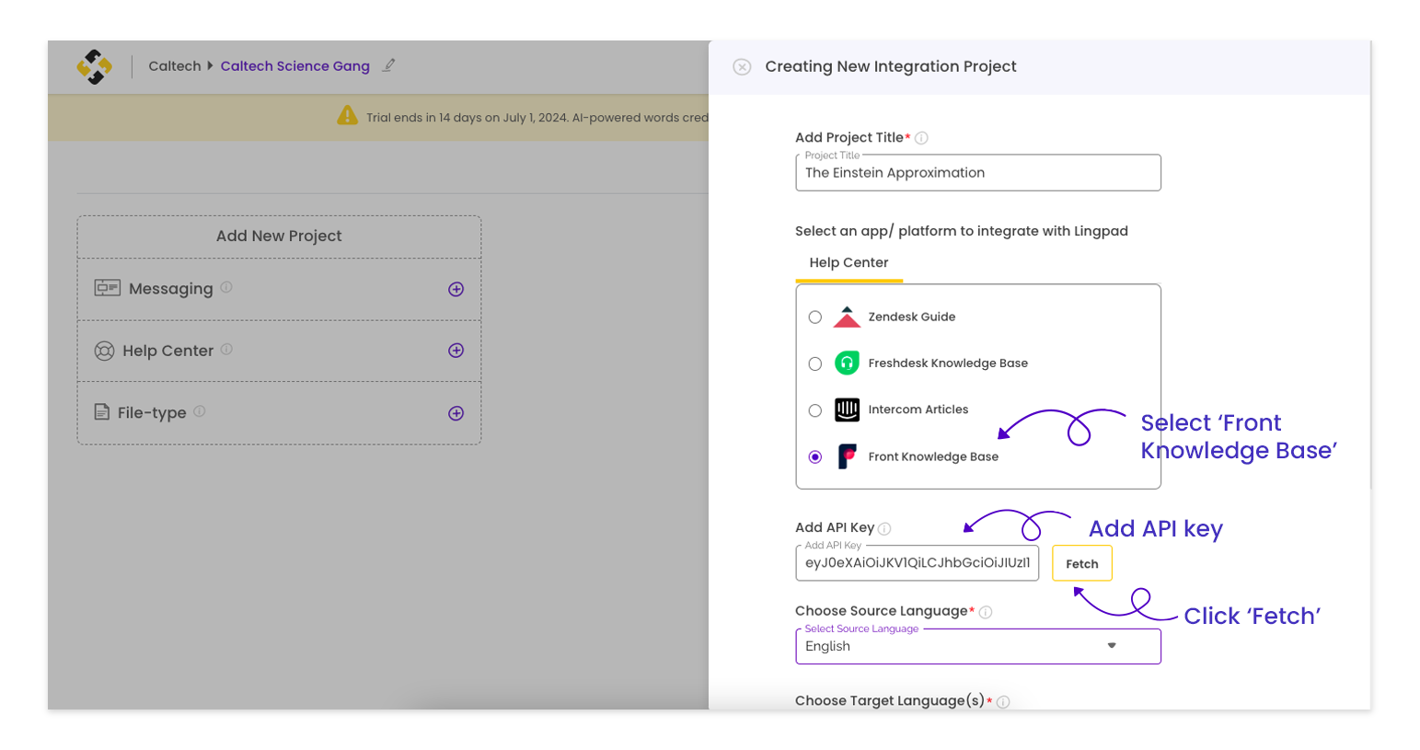Image resolution: width=1420 pixels, height=750 pixels.
Task: Add a File-type project plus icon
Action: [x=456, y=413]
